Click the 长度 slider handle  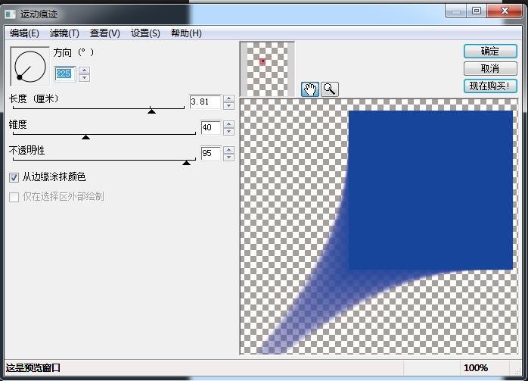click(x=151, y=111)
